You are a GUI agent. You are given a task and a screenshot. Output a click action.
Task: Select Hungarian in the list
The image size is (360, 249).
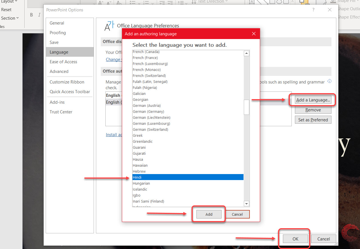(188, 183)
